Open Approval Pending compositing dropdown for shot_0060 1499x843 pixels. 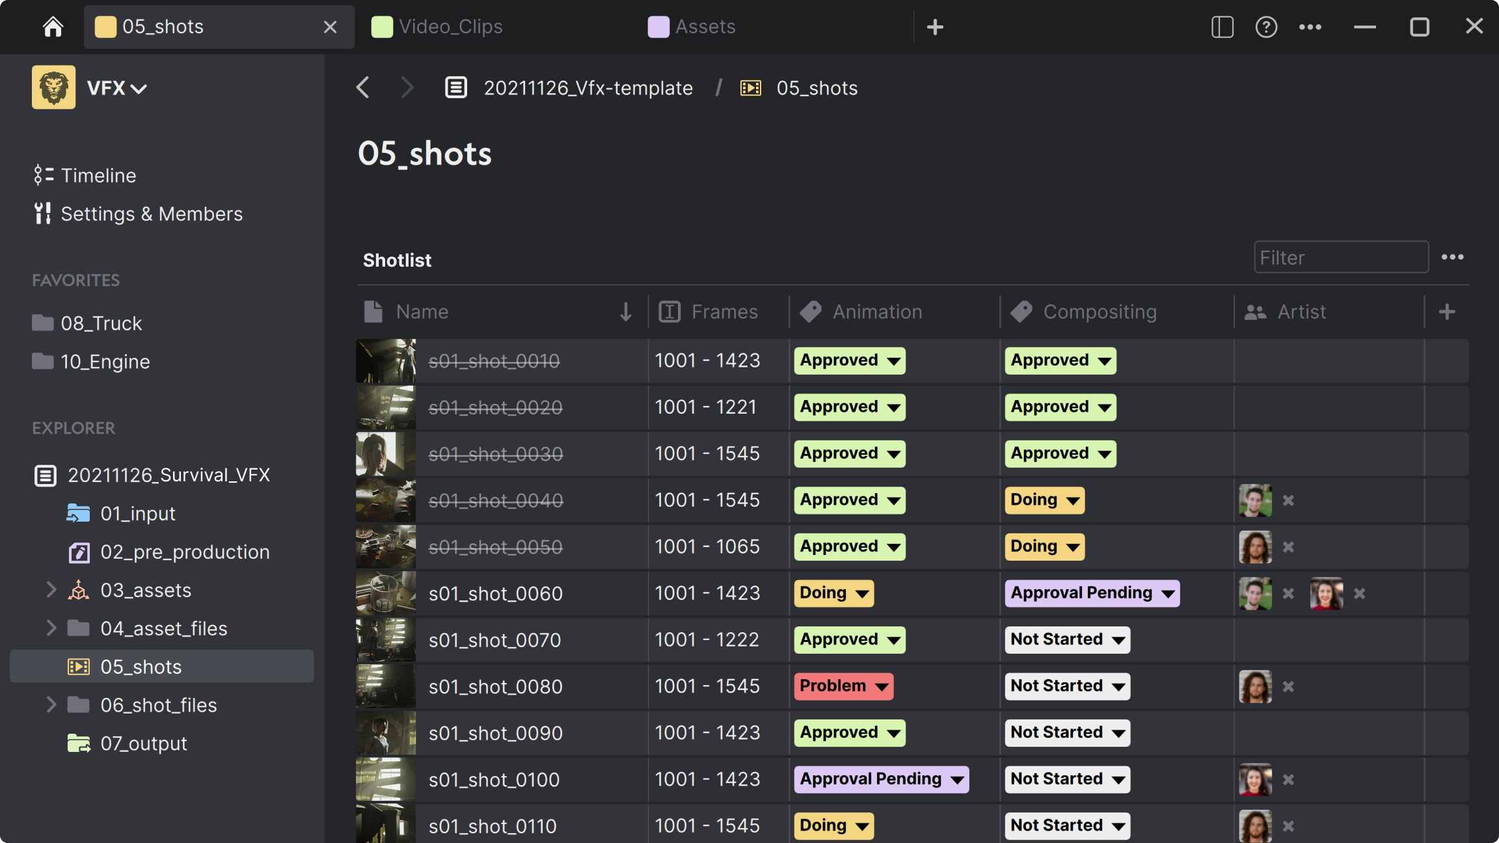pyautogui.click(x=1092, y=593)
